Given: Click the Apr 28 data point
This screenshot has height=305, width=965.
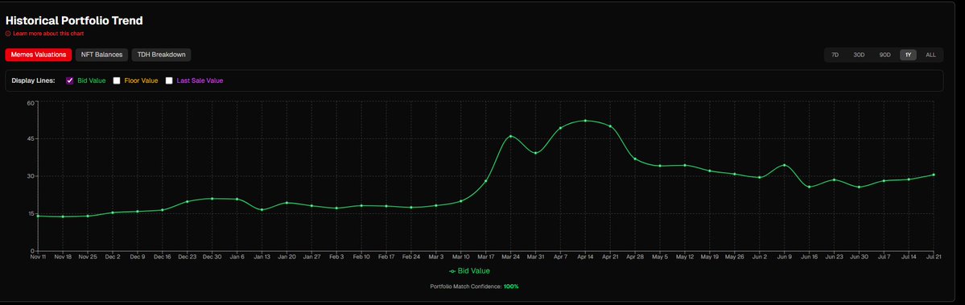Looking at the screenshot, I should pos(635,159).
